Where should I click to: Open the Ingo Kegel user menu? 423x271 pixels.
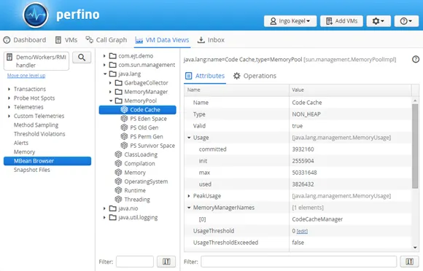coord(290,21)
